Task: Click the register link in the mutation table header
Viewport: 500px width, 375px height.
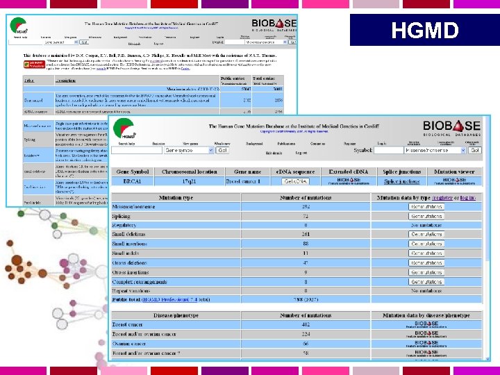Action: coord(442,198)
